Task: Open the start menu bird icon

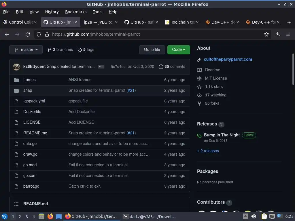Action: [x=5, y=217]
